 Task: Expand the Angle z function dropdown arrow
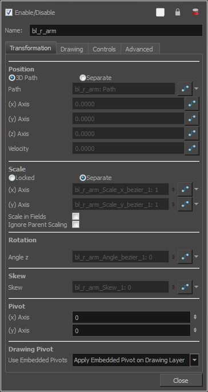196,257
